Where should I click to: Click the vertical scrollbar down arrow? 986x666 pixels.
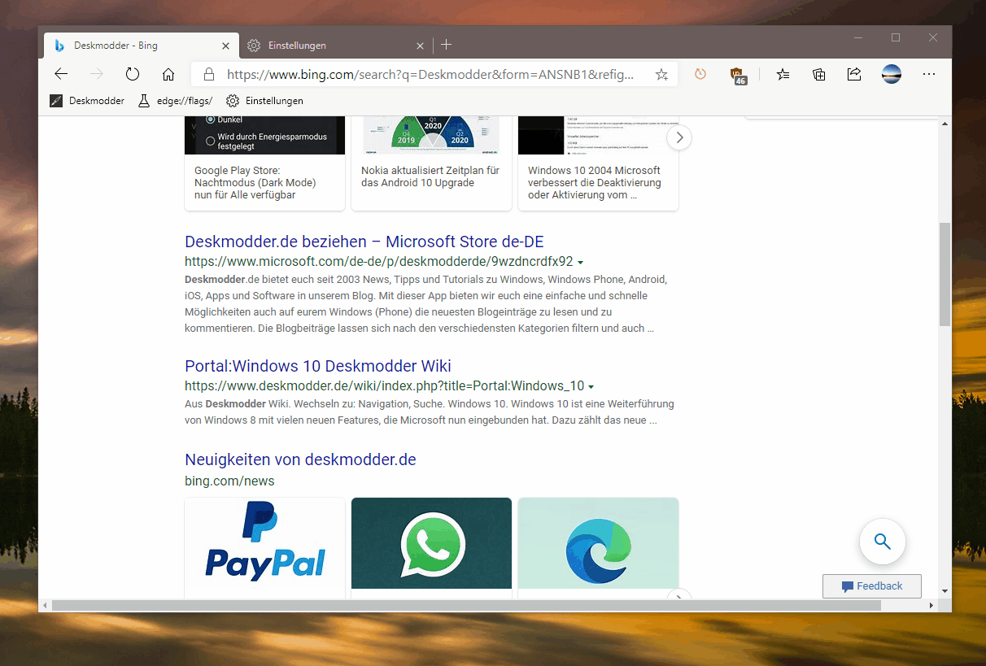[x=945, y=591]
